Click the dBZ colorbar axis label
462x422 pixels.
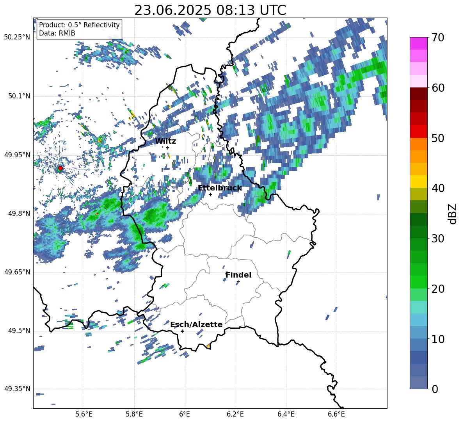tap(453, 214)
